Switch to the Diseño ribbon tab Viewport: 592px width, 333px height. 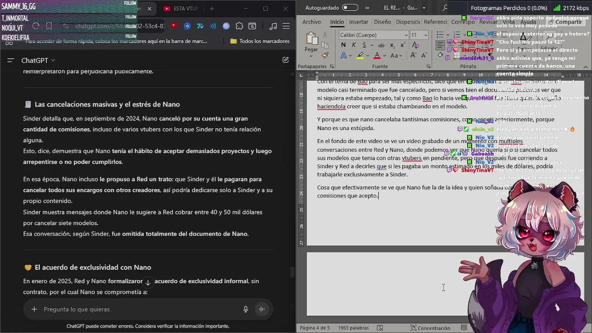pyautogui.click(x=382, y=22)
